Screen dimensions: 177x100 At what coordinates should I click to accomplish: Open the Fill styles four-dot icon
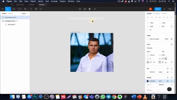point(168,69)
